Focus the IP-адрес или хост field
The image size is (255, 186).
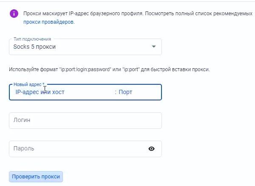coord(62,92)
